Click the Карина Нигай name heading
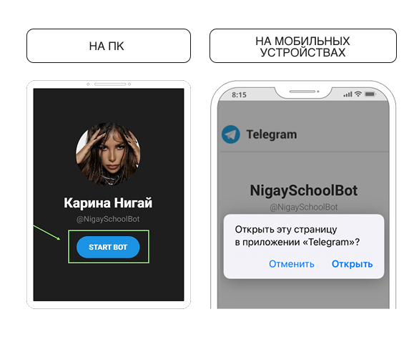This screenshot has width=419, height=337. tap(108, 202)
